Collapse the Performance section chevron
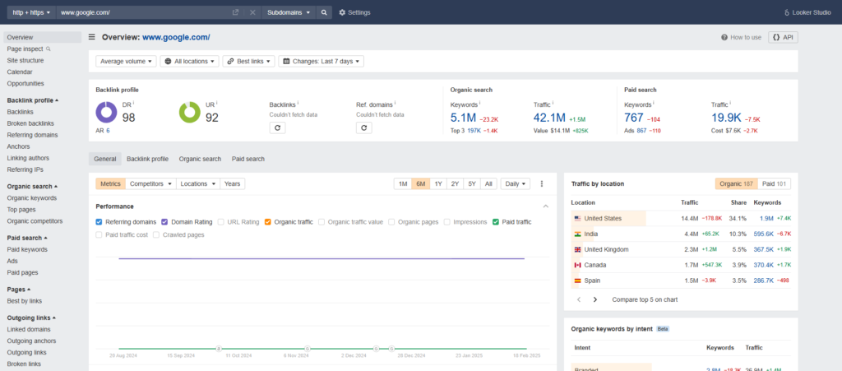 546,206
